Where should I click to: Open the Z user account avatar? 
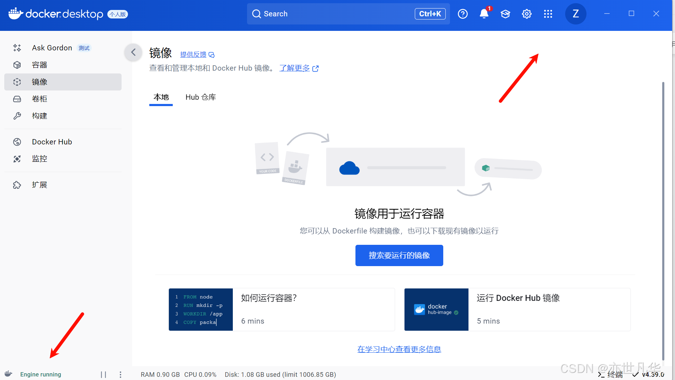point(575,14)
